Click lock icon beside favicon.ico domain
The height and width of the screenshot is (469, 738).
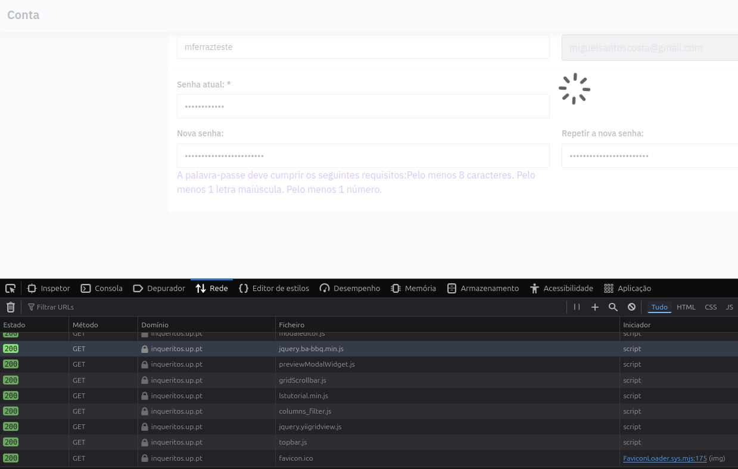(x=144, y=458)
